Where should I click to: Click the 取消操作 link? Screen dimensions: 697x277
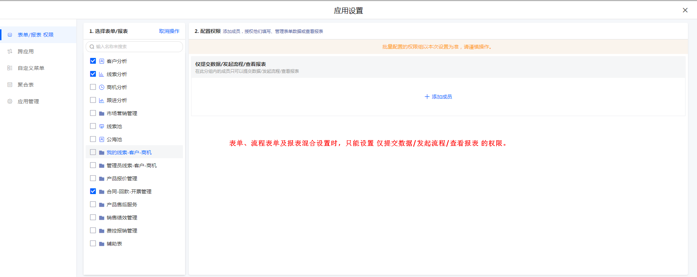[169, 31]
